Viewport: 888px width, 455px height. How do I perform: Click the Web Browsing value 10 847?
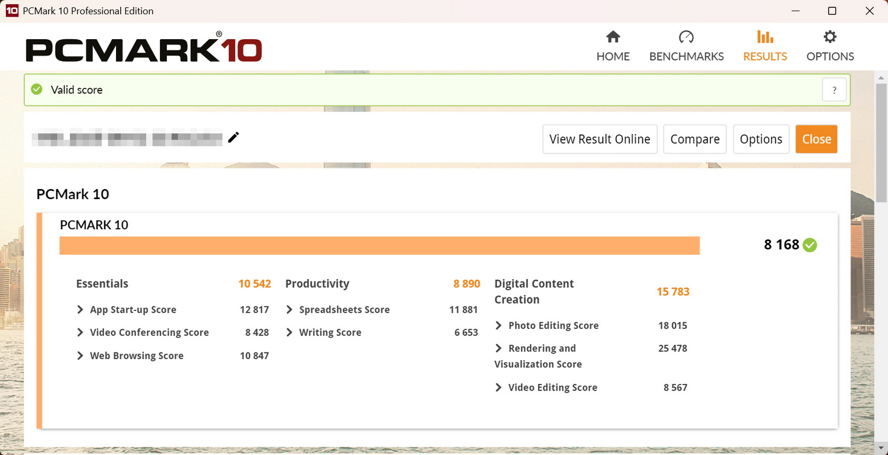pyautogui.click(x=255, y=355)
